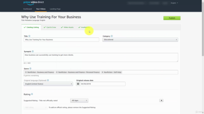The image size is (204, 114).
Task: Open the Landing Page nav item
Action: pos(55,9)
